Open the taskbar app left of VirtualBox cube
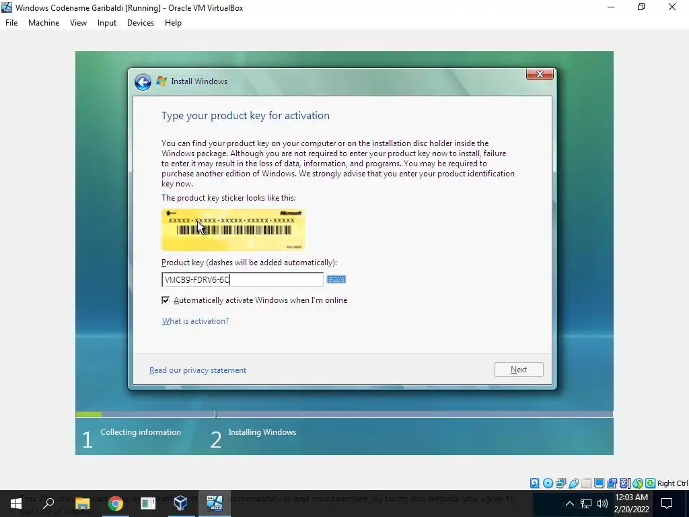The width and height of the screenshot is (689, 517). (x=148, y=503)
